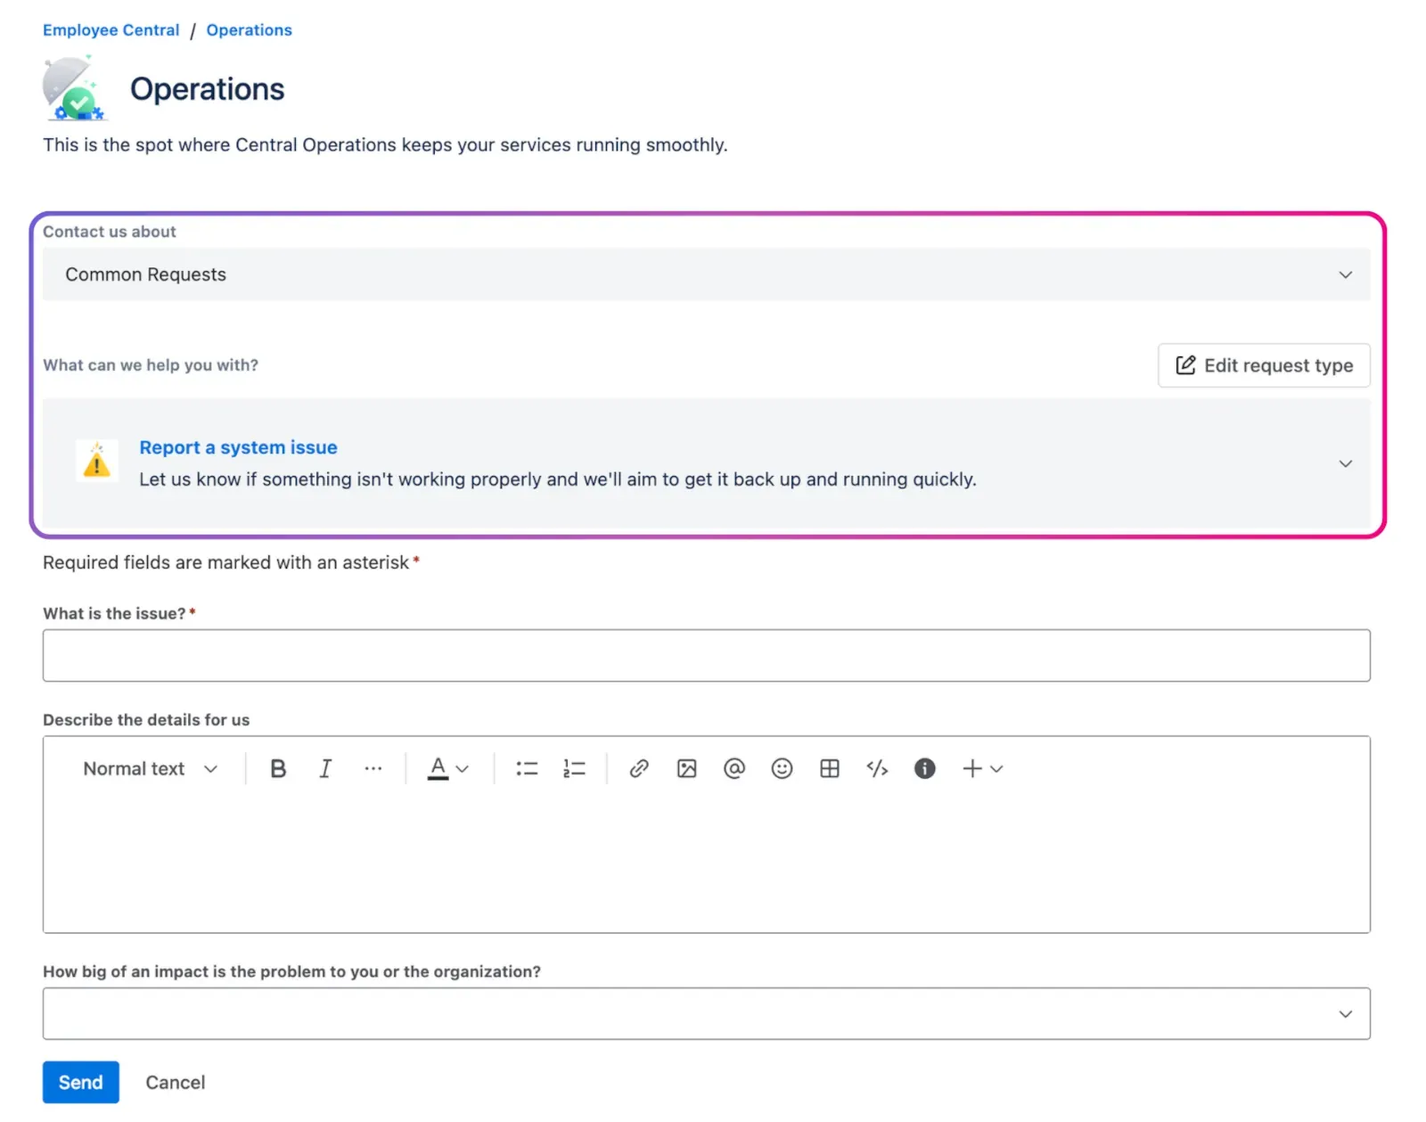Screen dimensions: 1426x1122
Task: Apply a numbered list to the description
Action: tap(575, 768)
